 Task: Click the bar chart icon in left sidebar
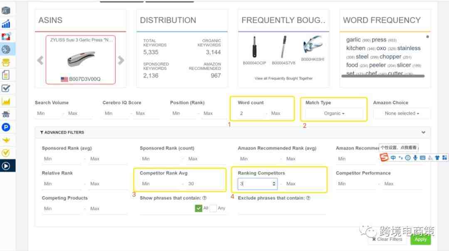pos(6,24)
